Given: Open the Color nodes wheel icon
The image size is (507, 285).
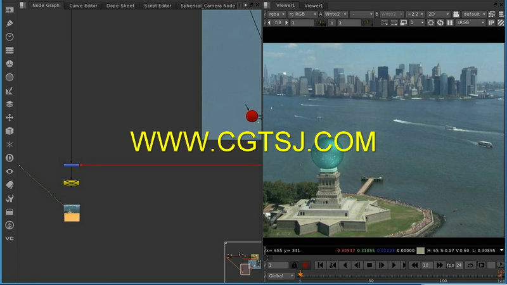Looking at the screenshot, I should point(10,64).
